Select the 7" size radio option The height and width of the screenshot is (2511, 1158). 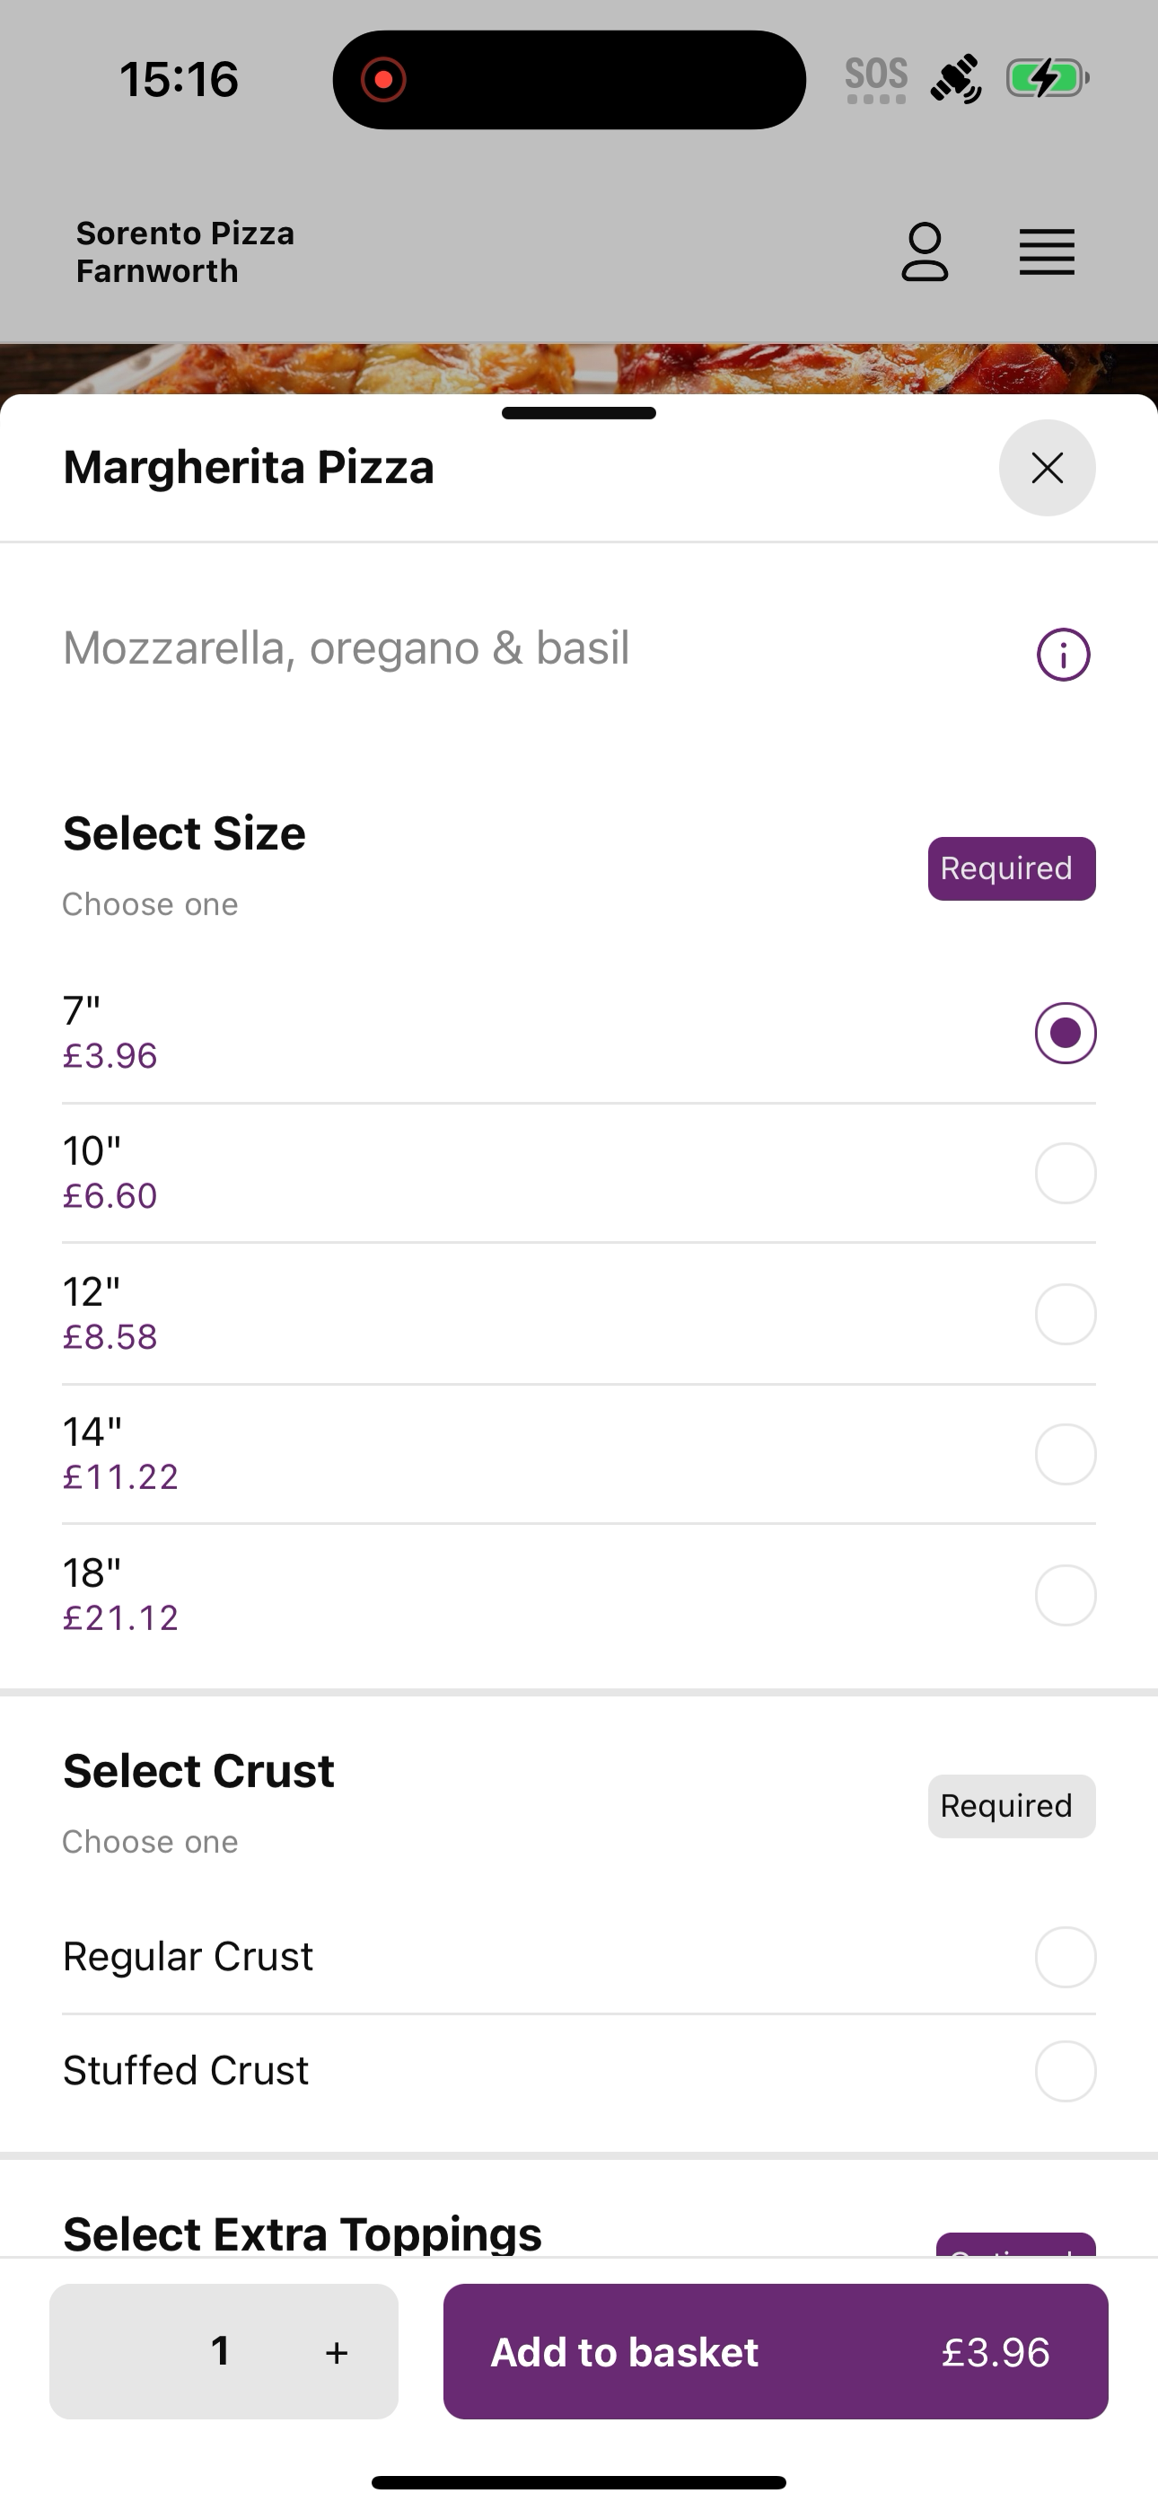(x=1066, y=1034)
